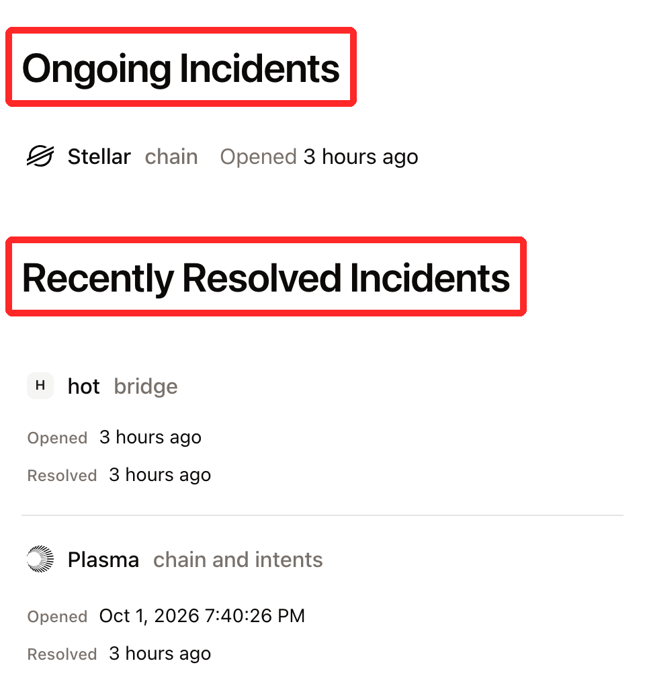Click hot bridge's Resolved '3 hours ago' time
The width and height of the screenshot is (645, 692).
coord(161,474)
